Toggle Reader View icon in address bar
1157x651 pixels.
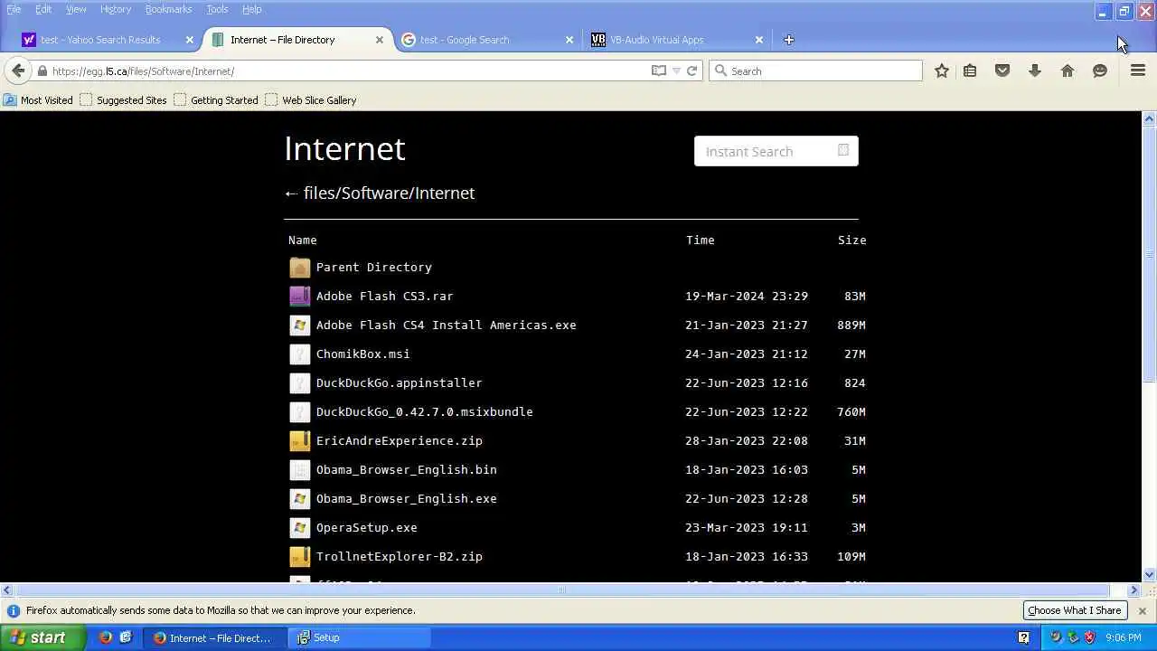click(x=659, y=71)
